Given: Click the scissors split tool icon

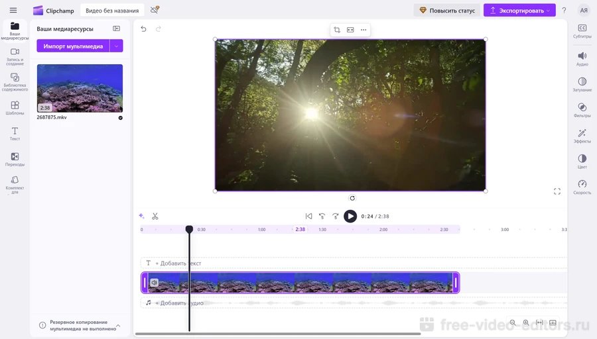Looking at the screenshot, I should coord(155,216).
